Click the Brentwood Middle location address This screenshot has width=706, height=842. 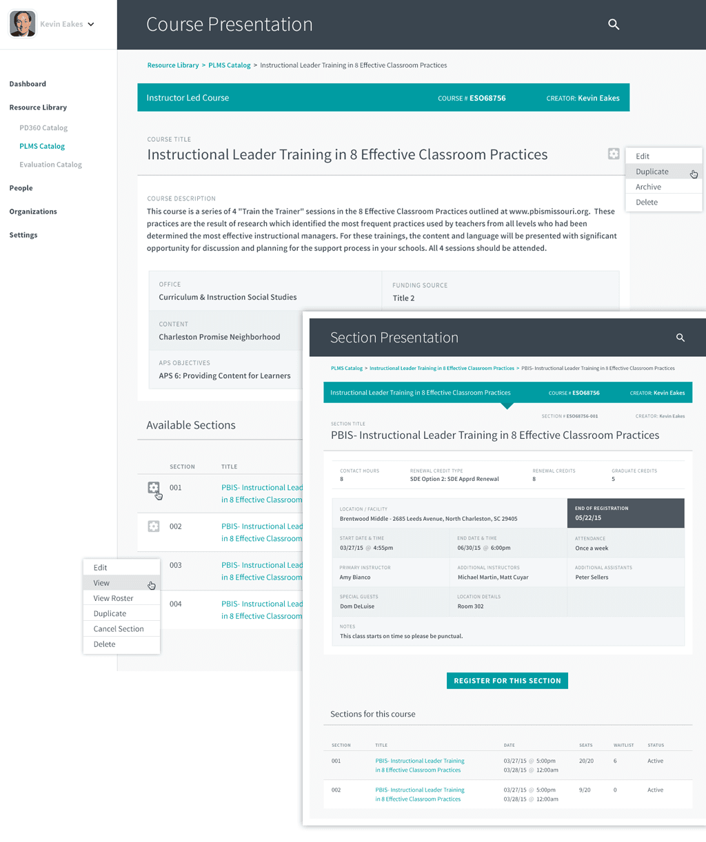(428, 519)
